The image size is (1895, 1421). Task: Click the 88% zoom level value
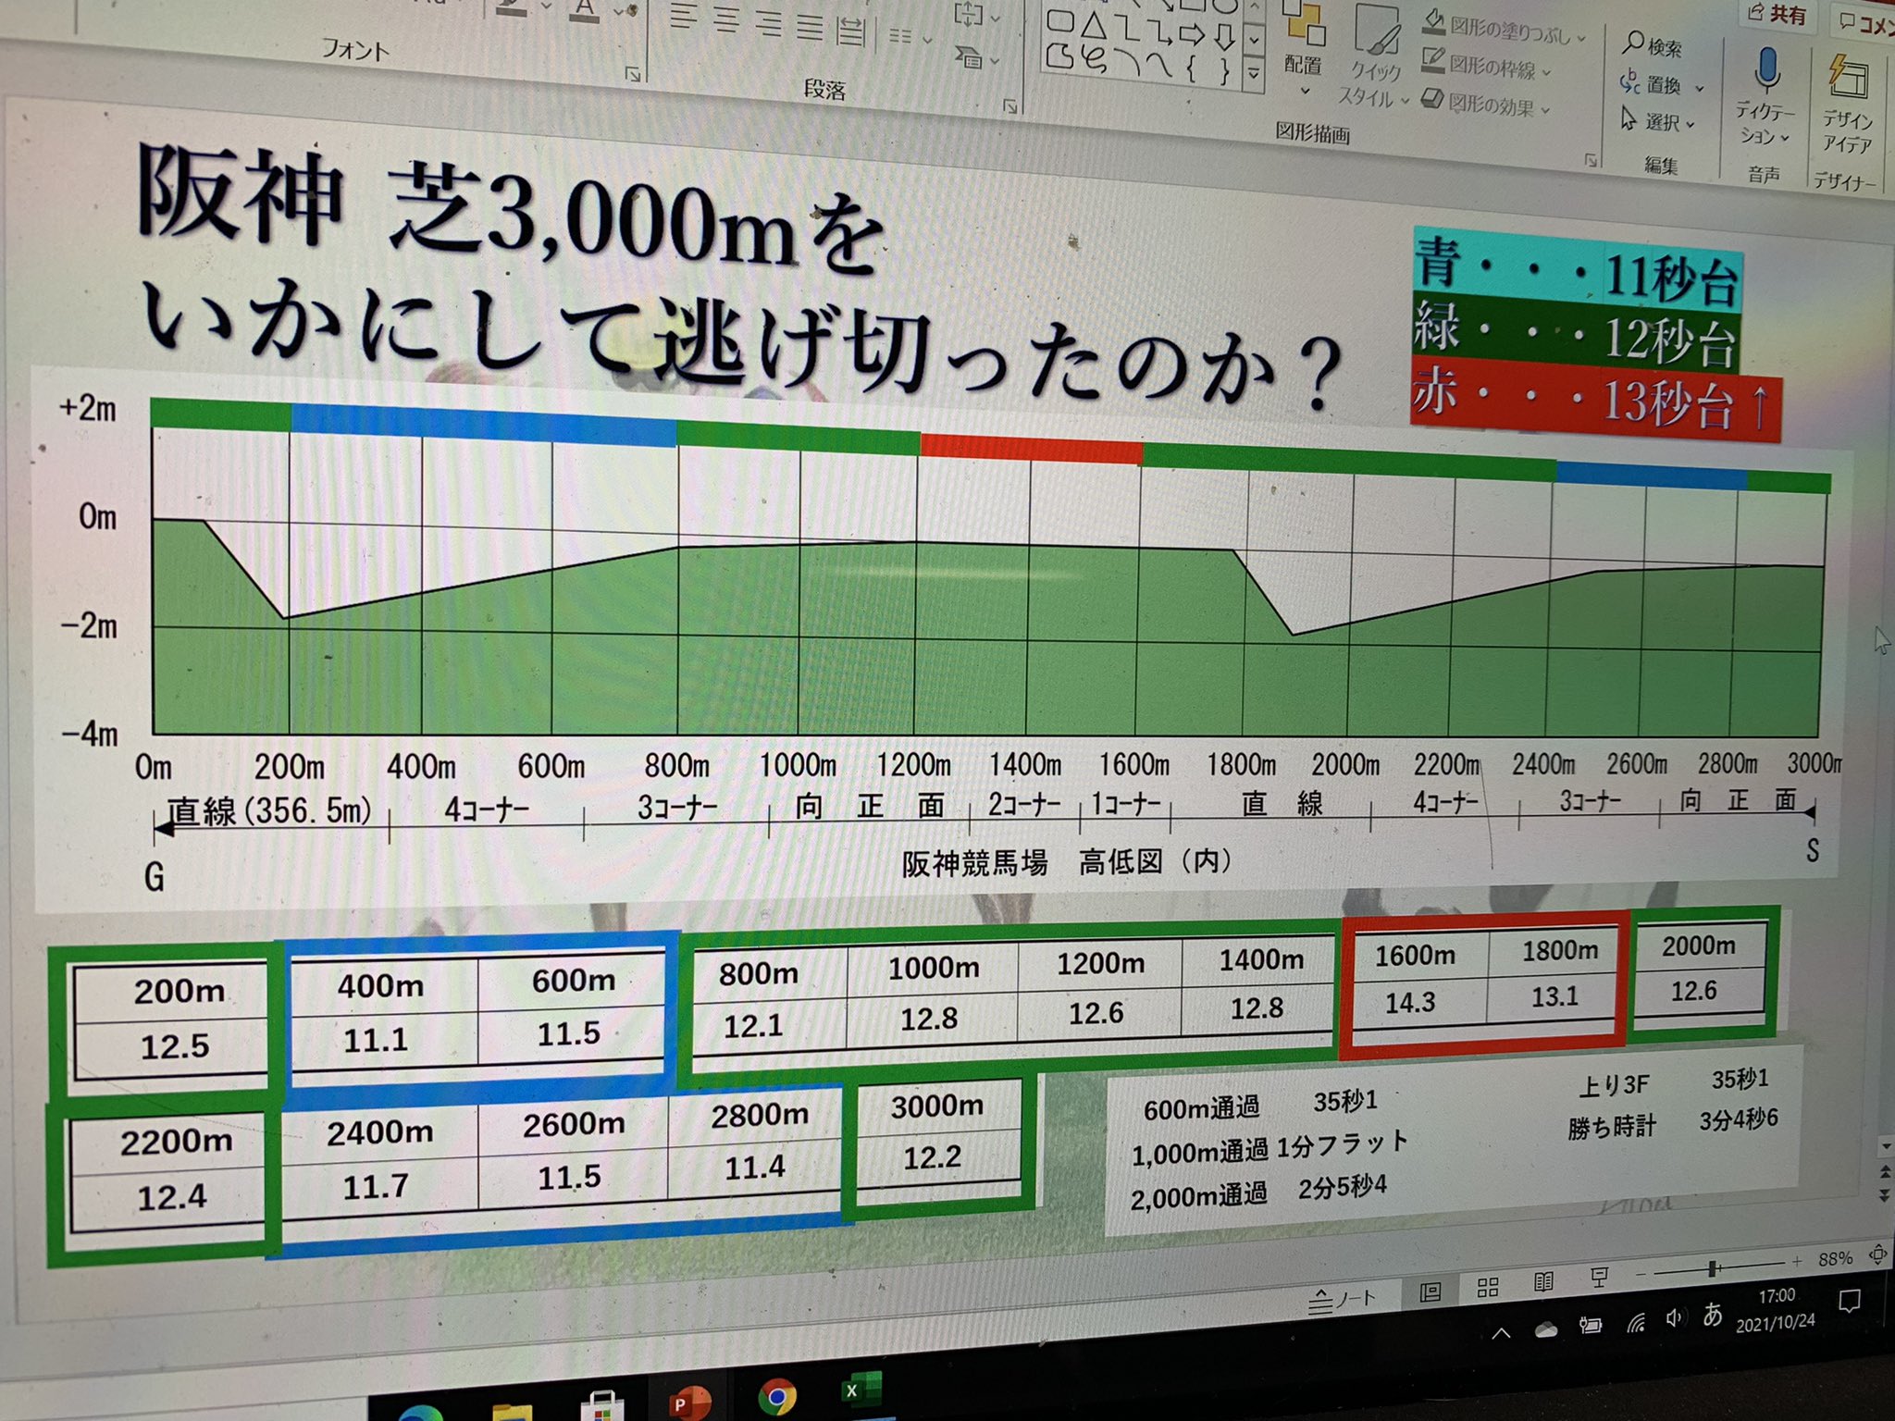click(1835, 1259)
